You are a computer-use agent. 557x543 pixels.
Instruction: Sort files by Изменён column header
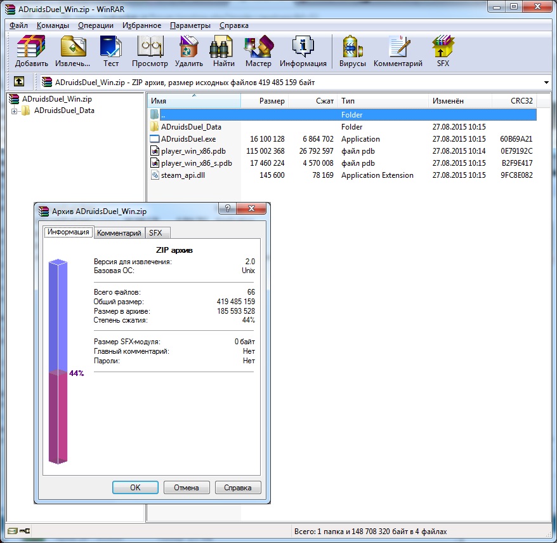coord(460,100)
